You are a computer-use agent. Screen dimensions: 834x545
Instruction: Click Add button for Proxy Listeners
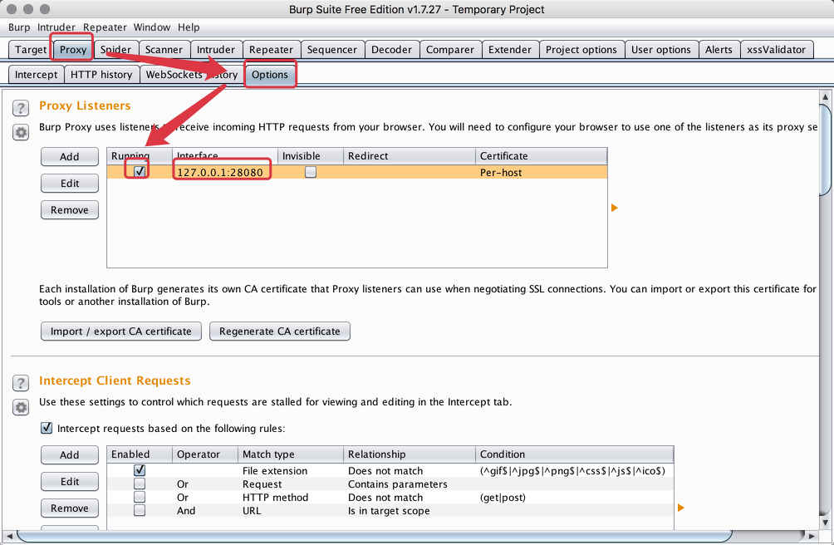70,157
